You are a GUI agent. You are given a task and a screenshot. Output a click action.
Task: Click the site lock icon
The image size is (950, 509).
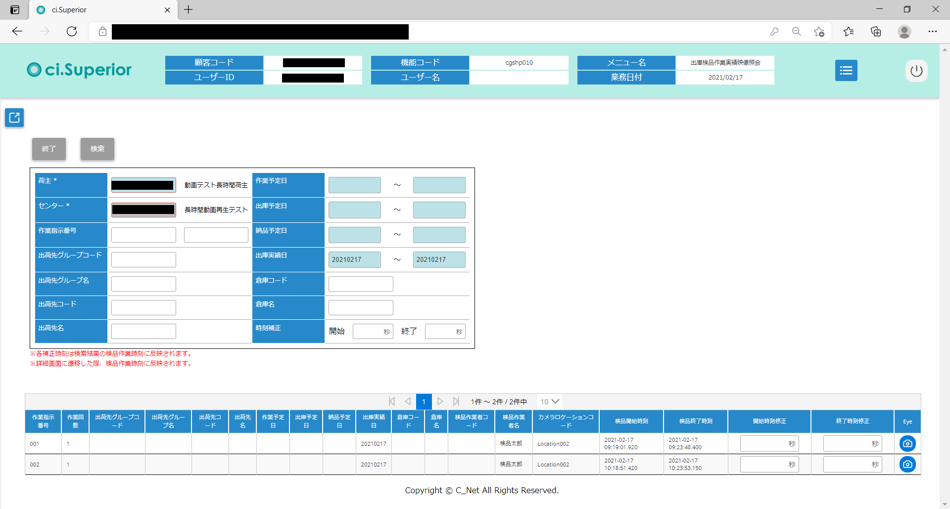click(102, 32)
